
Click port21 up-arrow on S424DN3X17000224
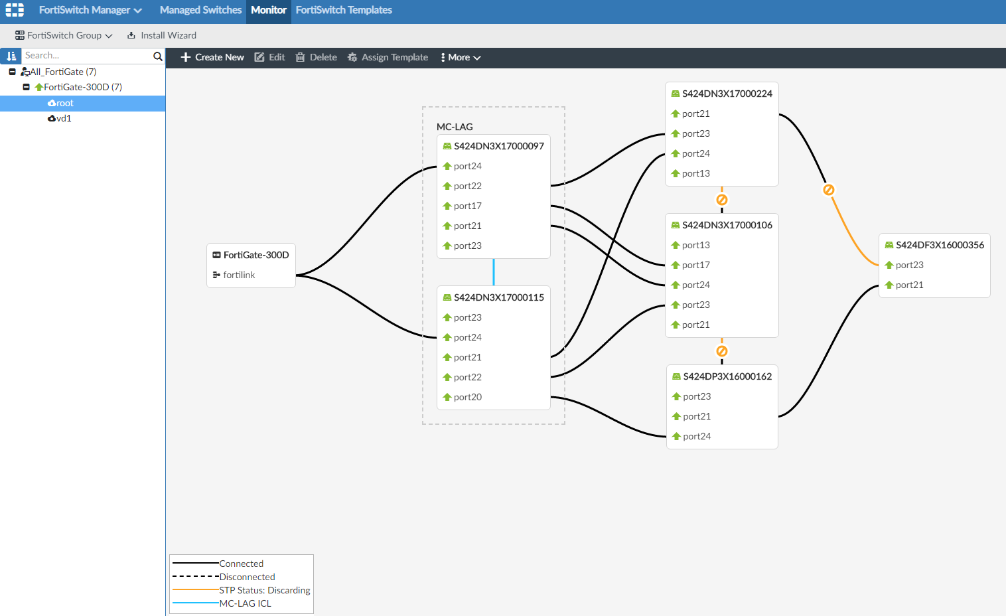pyautogui.click(x=676, y=114)
